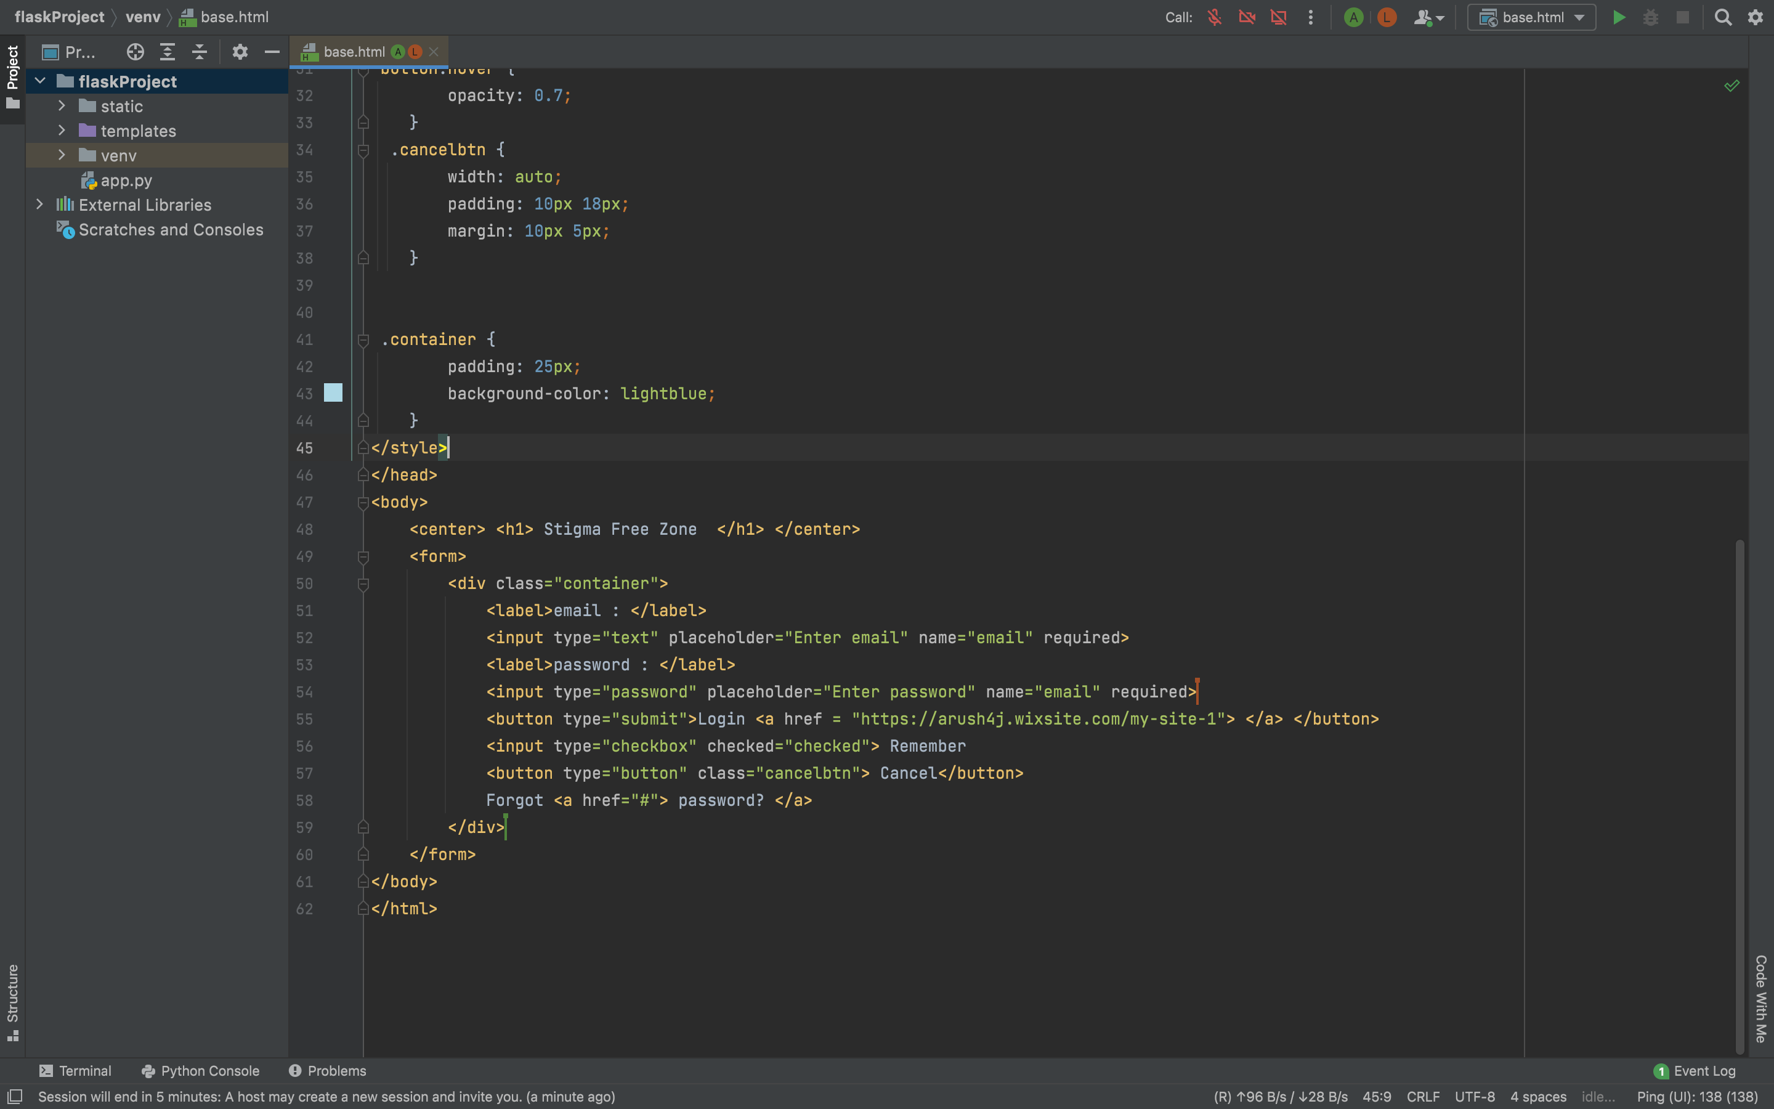Open the project panel gear options

point(240,52)
